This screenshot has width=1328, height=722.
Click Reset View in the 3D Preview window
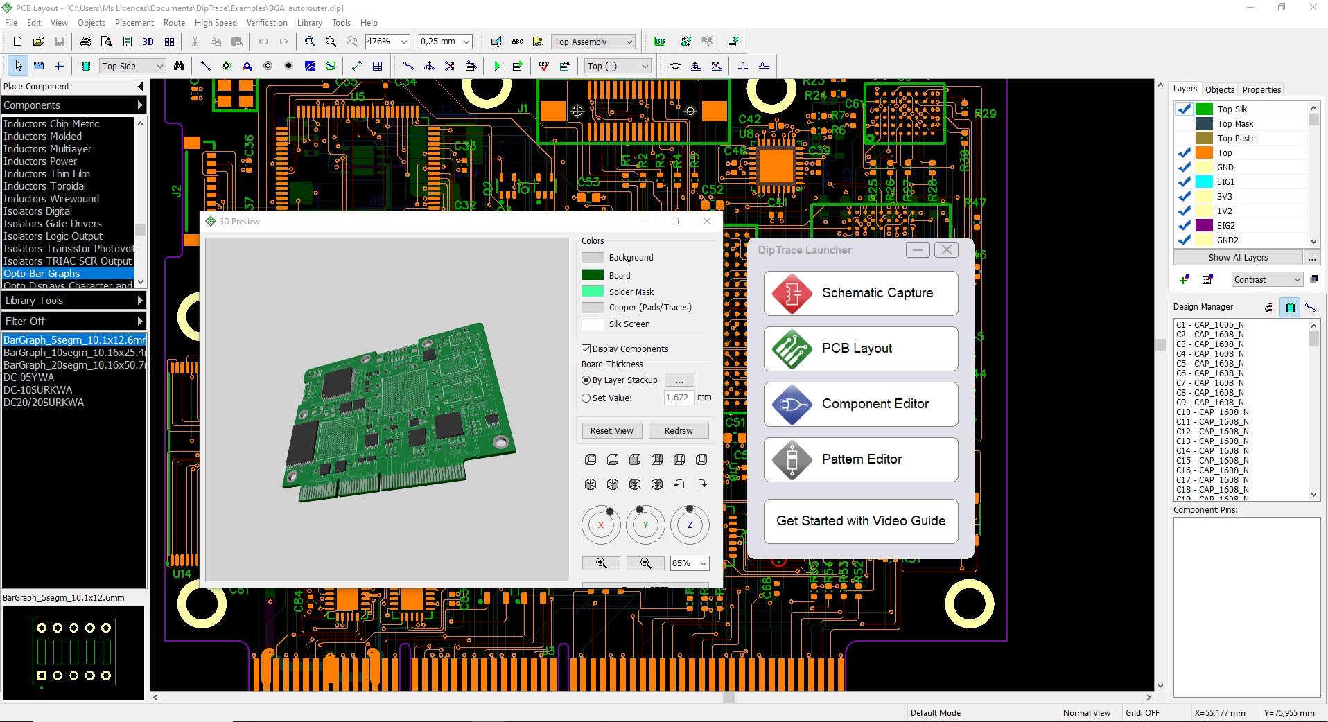click(611, 430)
